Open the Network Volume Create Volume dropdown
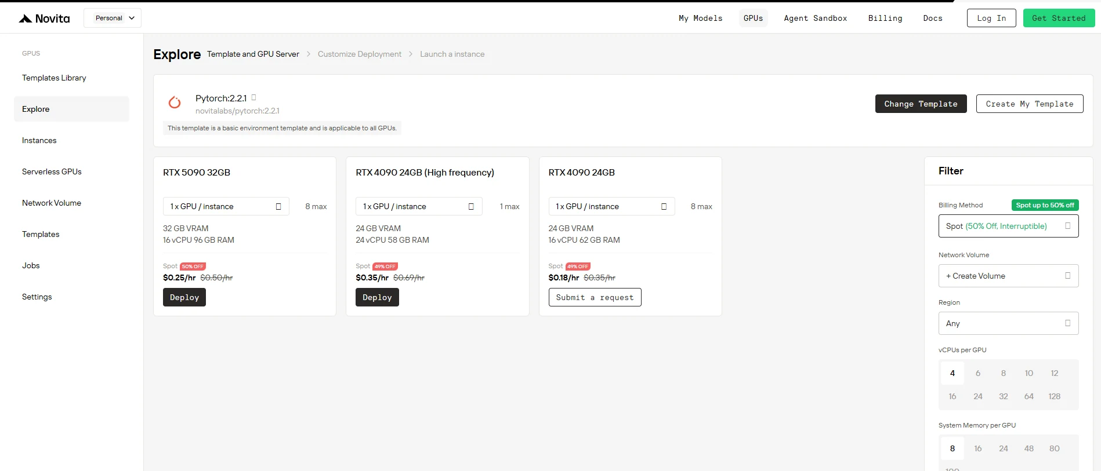This screenshot has height=471, width=1101. click(x=1008, y=276)
